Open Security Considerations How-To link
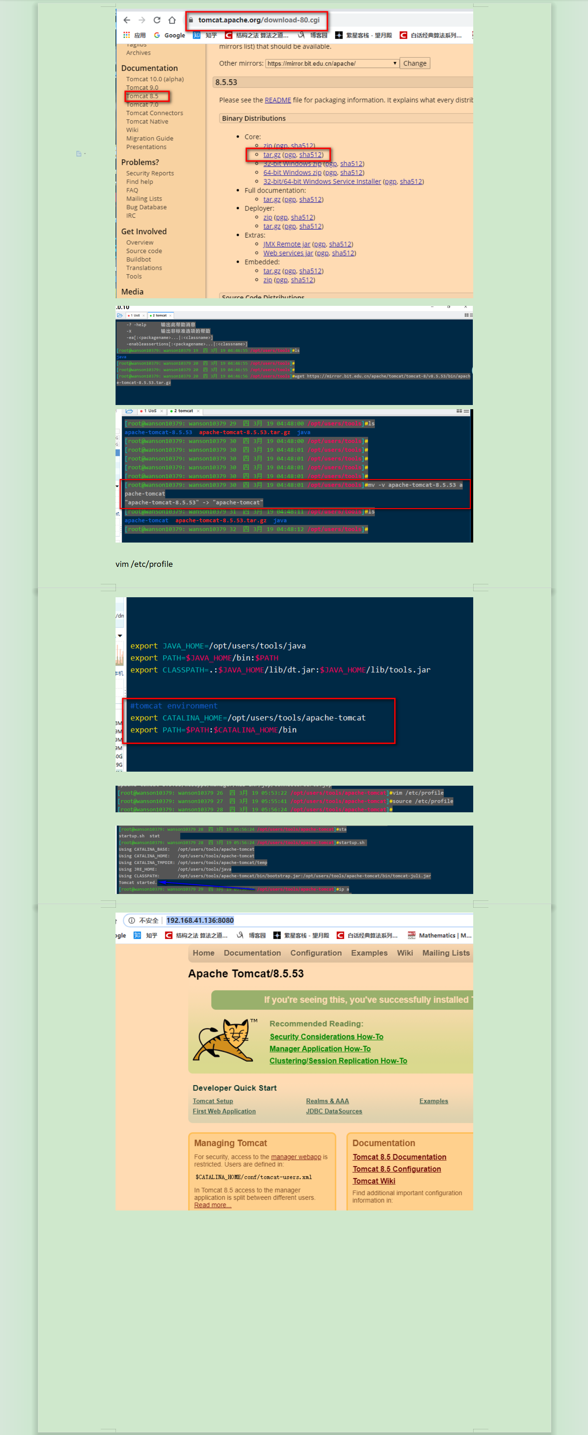 click(326, 1037)
